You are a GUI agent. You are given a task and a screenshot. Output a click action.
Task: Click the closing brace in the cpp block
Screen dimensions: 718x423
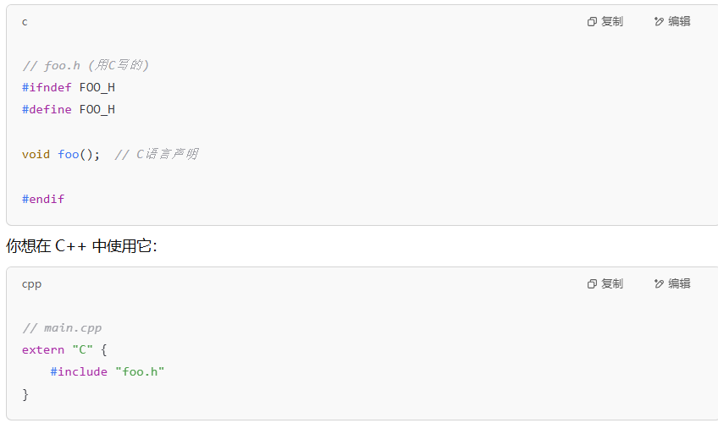pyautogui.click(x=25, y=394)
